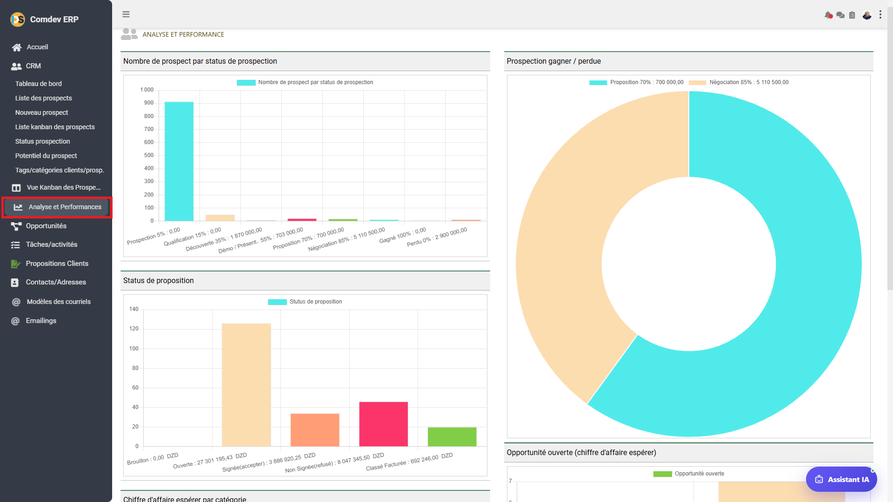Click the tall Prospection 5% bar

click(179, 161)
